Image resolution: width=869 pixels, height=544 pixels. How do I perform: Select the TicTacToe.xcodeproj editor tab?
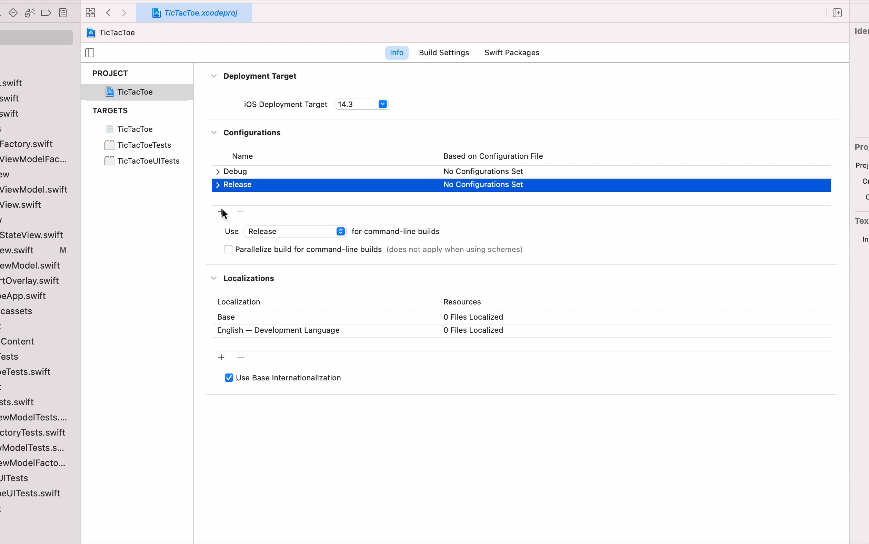[194, 13]
